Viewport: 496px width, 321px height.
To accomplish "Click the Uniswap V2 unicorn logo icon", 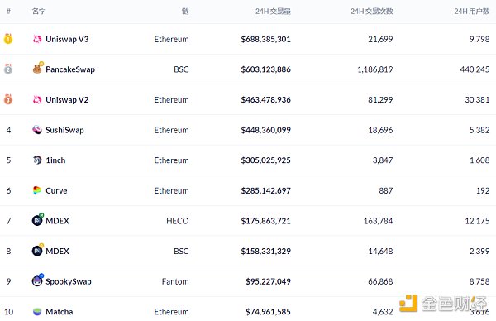I will (37, 99).
